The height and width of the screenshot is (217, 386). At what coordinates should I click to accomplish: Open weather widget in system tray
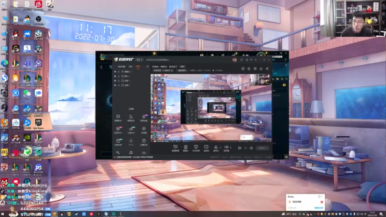[x=289, y=214]
